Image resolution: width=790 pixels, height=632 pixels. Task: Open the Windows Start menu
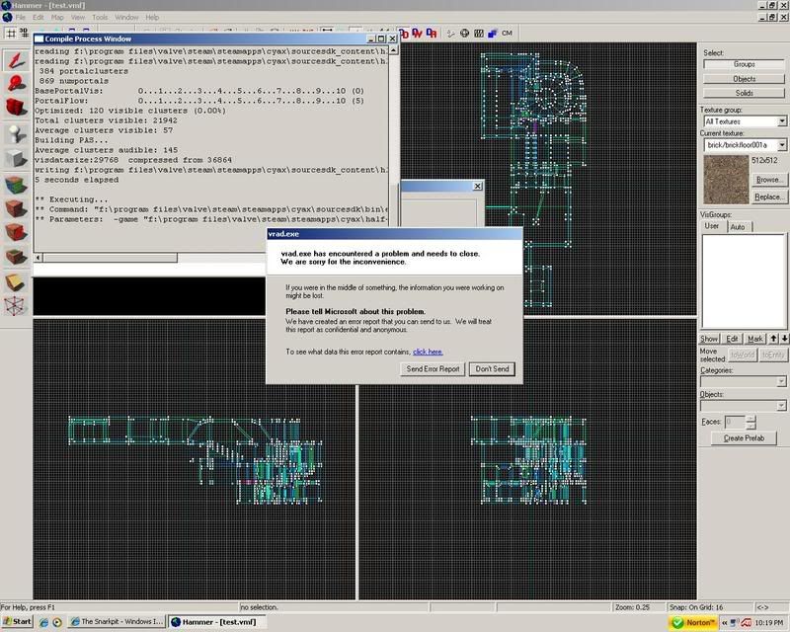coord(17,622)
